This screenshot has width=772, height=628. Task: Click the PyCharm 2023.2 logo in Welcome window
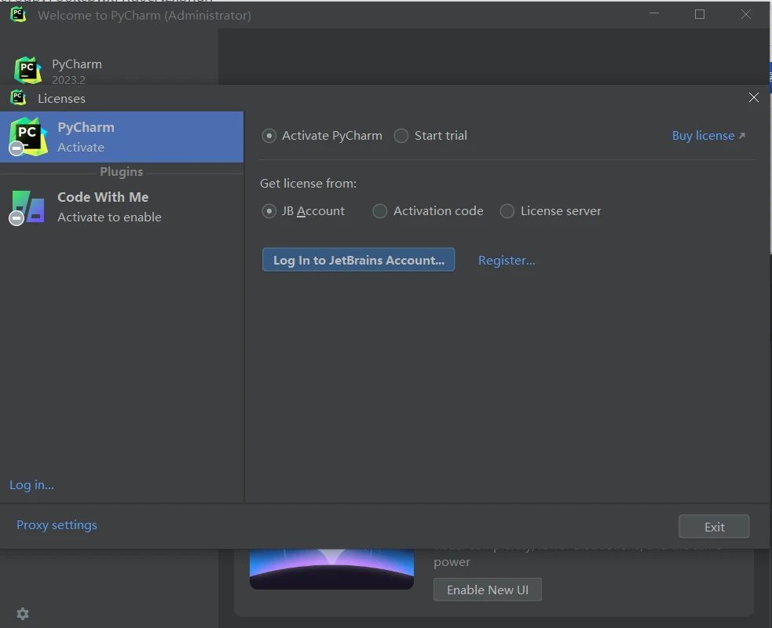click(x=27, y=70)
